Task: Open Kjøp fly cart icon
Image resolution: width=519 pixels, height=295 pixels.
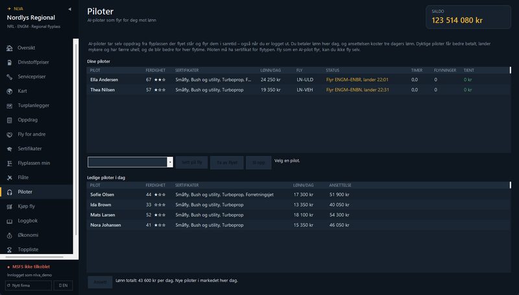Action: [x=10, y=207]
